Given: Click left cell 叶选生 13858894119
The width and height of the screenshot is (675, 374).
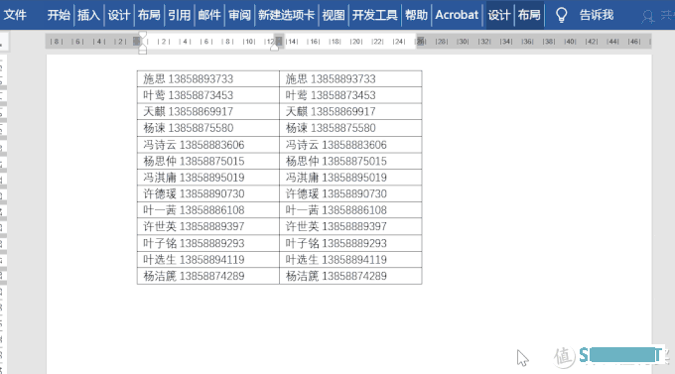Looking at the screenshot, I should [208, 260].
